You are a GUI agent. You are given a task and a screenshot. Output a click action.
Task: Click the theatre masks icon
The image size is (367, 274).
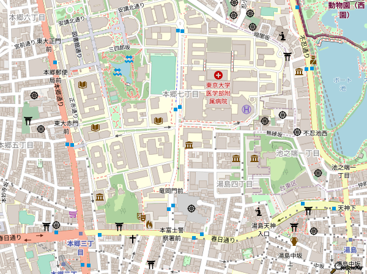[x=140, y=215]
